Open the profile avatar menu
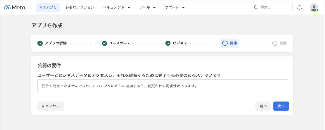Viewport: 325px width, 130px height. click(314, 8)
